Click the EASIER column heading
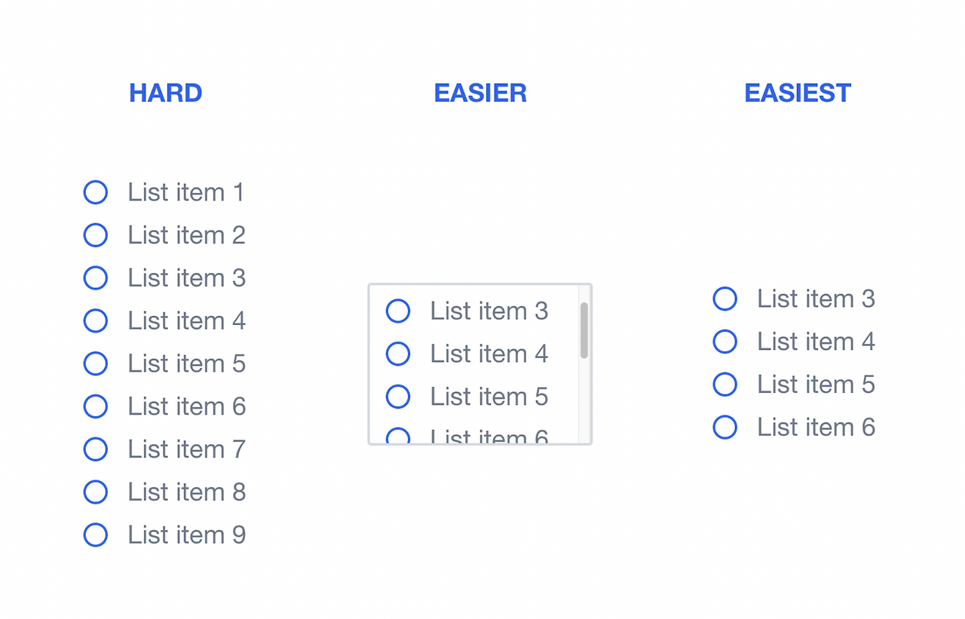965x619 pixels. pyautogui.click(x=480, y=93)
